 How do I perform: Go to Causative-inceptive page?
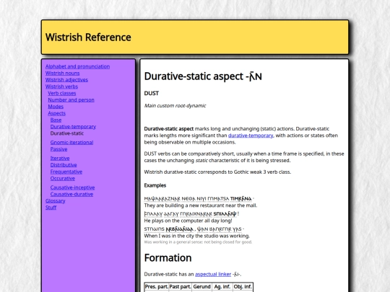(73, 187)
